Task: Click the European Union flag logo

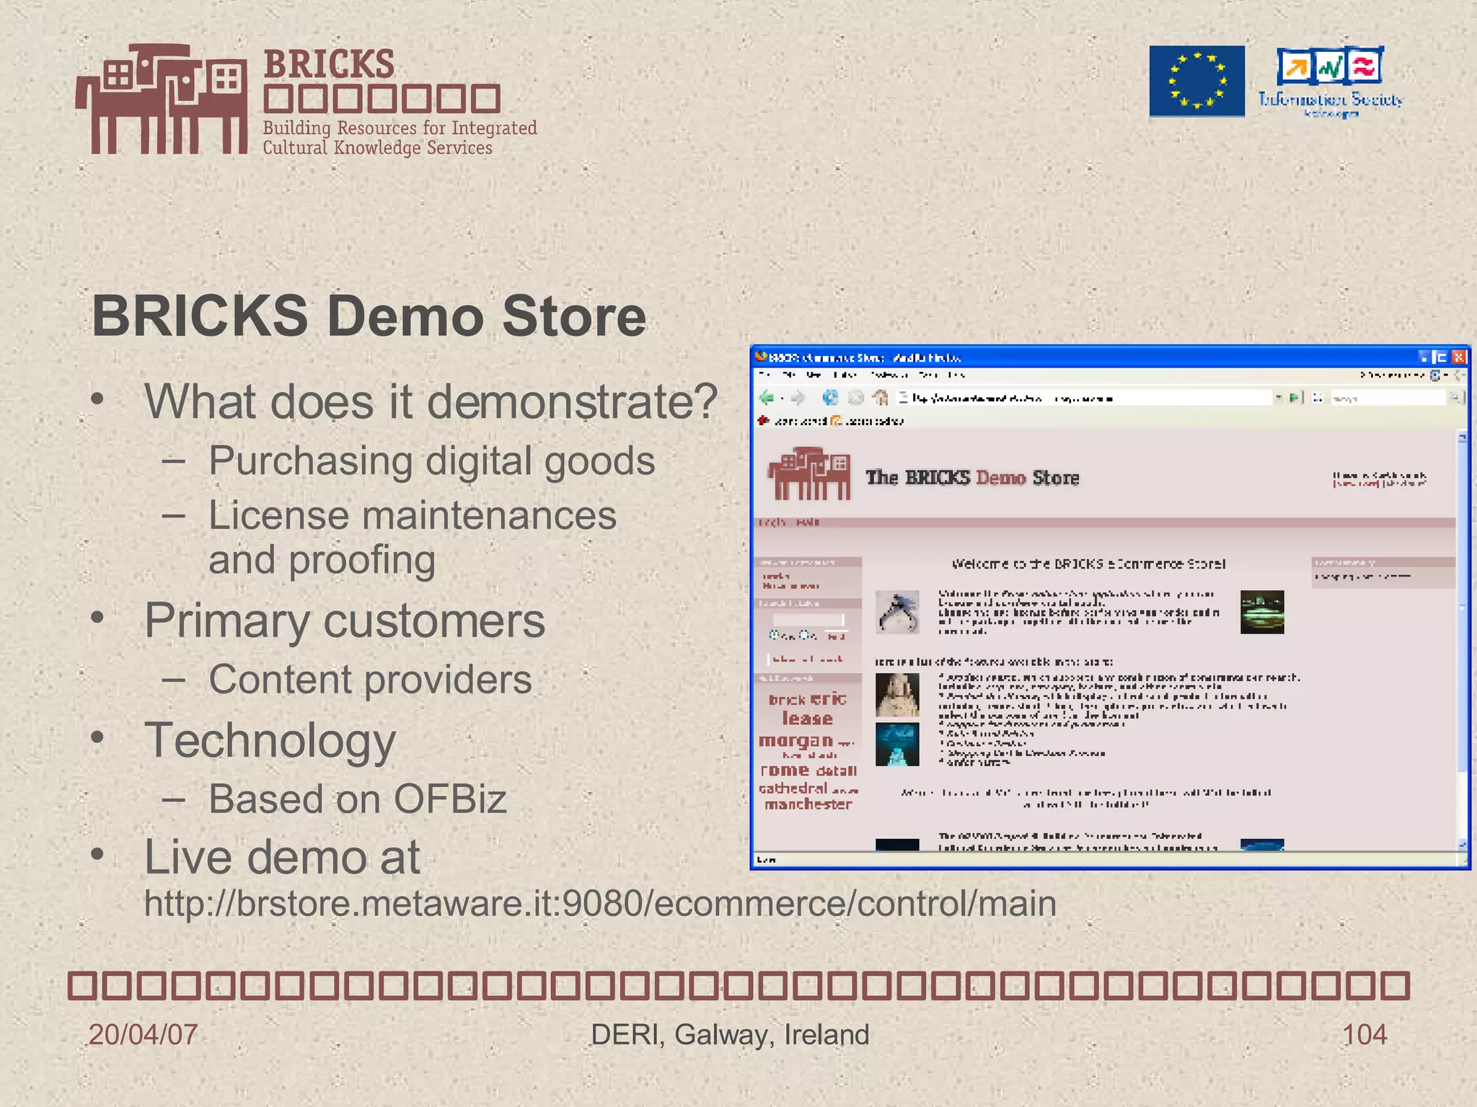Action: pyautogui.click(x=1196, y=81)
